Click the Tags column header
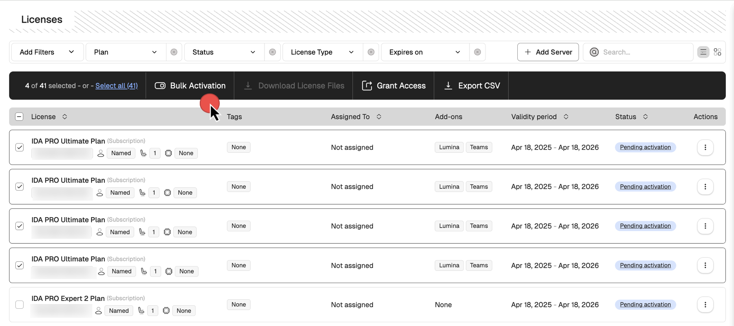The image size is (734, 326). click(x=234, y=117)
